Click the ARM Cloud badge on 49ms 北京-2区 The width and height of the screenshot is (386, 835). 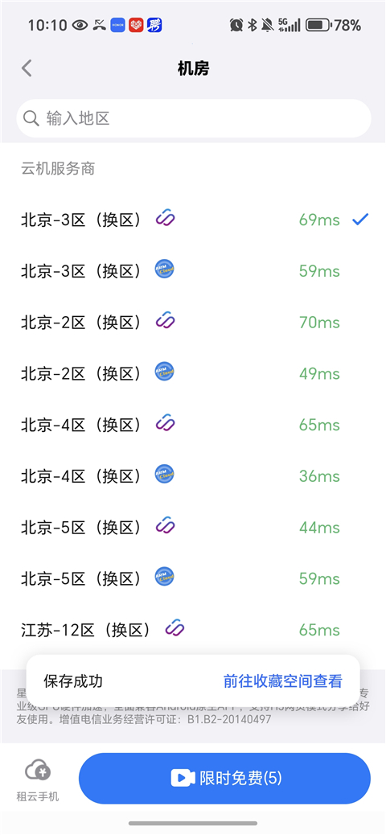tap(165, 372)
